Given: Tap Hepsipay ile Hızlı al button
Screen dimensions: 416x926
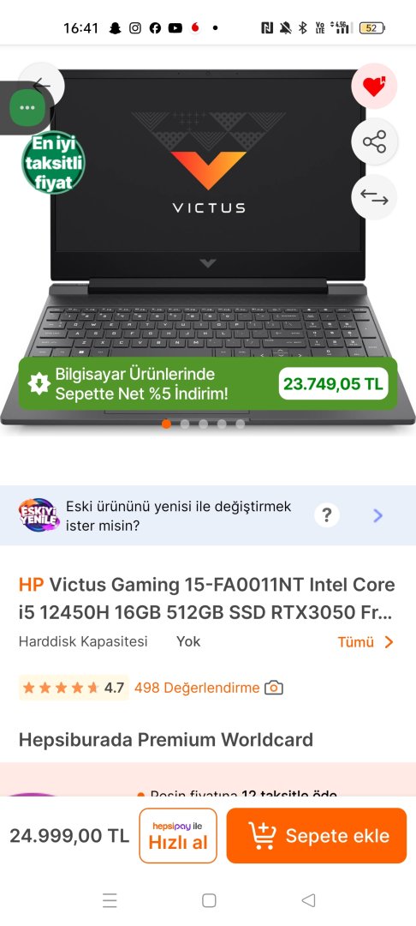Looking at the screenshot, I should (178, 836).
